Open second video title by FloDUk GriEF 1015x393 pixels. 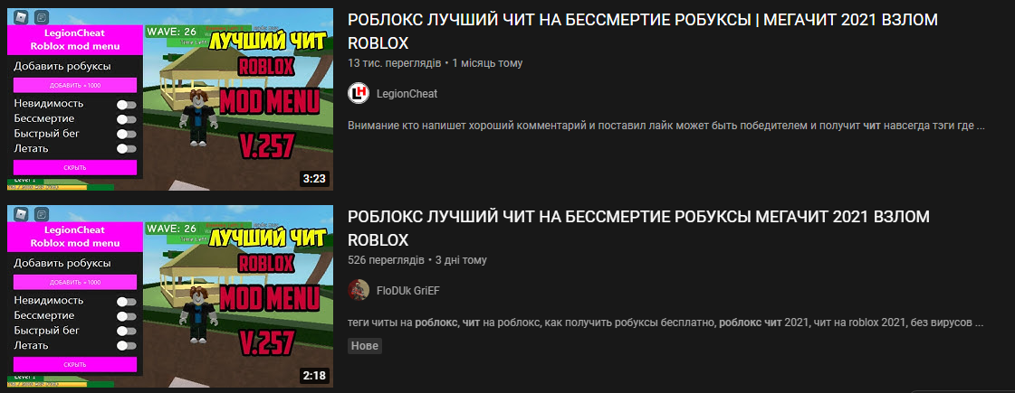(639, 229)
